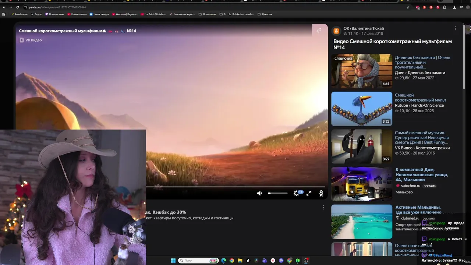Open the Windows Start menu
Viewport: 471px width, 265px height.
[x=173, y=261]
